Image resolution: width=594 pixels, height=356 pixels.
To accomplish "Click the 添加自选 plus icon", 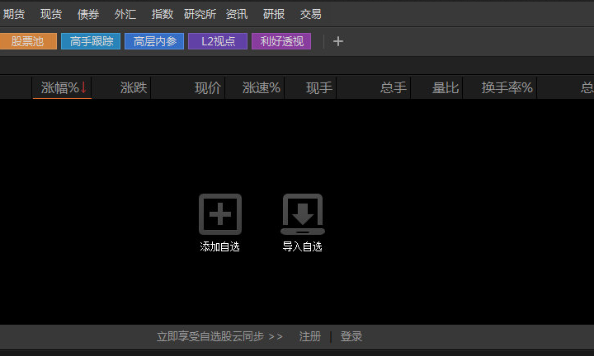I will (219, 215).
